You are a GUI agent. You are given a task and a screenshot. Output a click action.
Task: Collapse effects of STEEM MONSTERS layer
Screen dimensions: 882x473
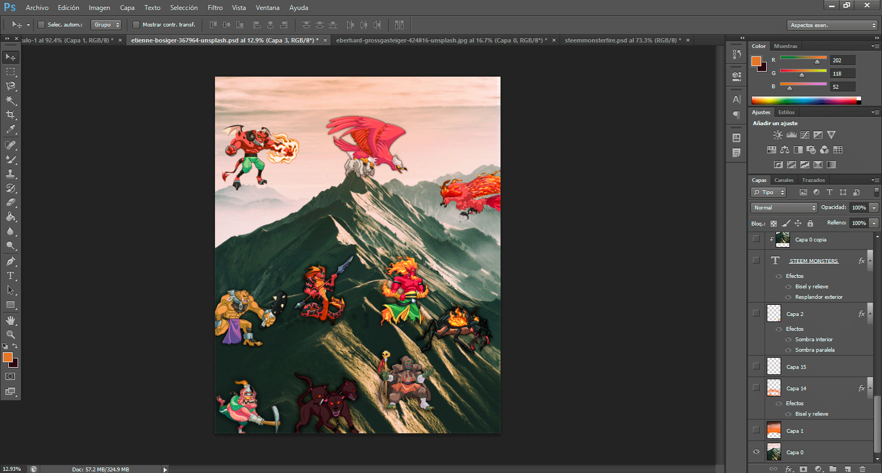(x=870, y=261)
